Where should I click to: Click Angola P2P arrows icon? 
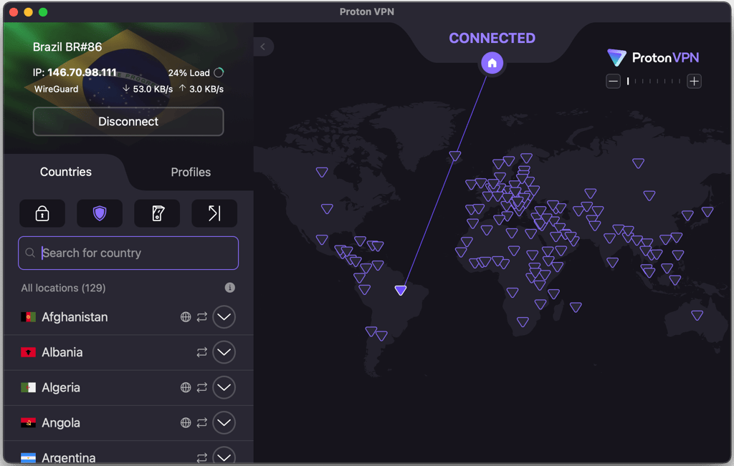point(201,422)
